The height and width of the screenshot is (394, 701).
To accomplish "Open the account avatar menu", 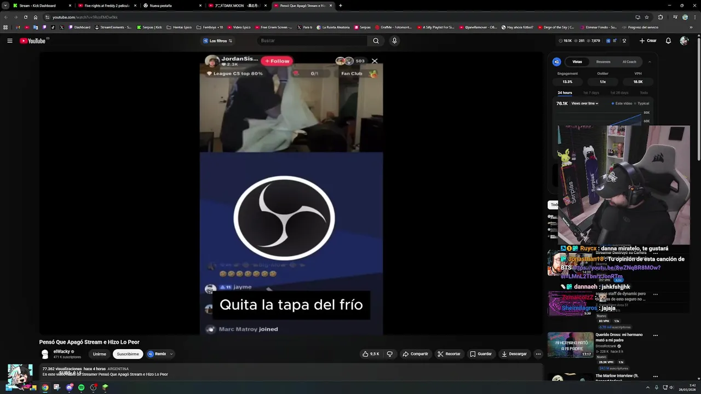I will [x=683, y=40].
